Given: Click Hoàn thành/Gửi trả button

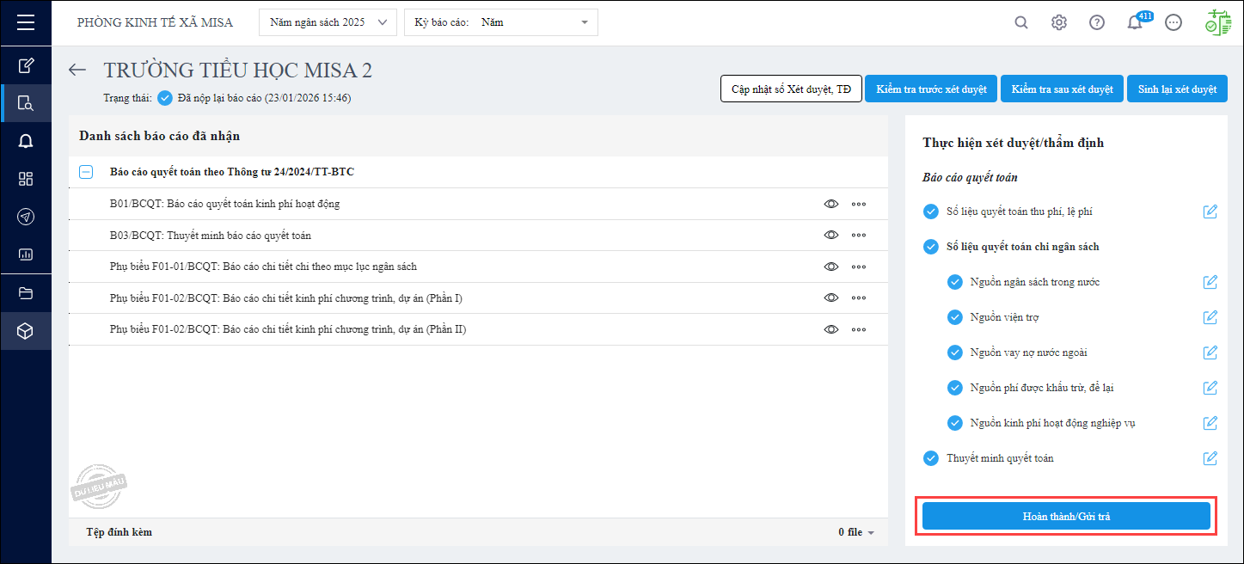Looking at the screenshot, I should [x=1066, y=516].
